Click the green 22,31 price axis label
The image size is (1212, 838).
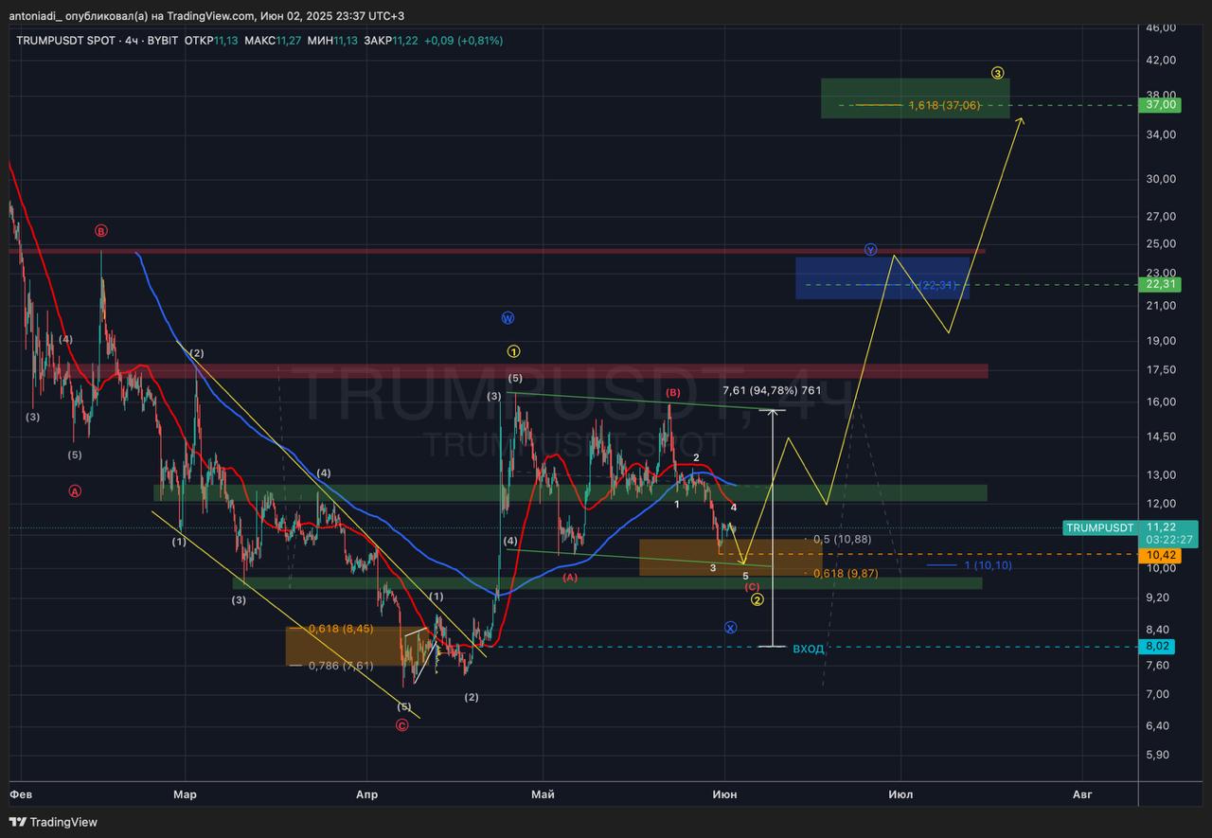(1160, 284)
